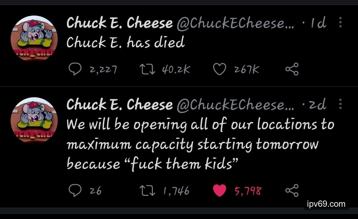
Task: Open @ChuckECheese handle on second tweet
Action: [x=235, y=105]
